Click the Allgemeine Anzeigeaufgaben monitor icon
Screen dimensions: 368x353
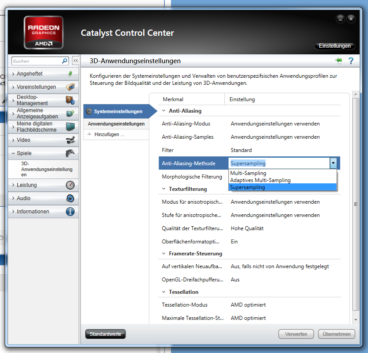(x=70, y=114)
